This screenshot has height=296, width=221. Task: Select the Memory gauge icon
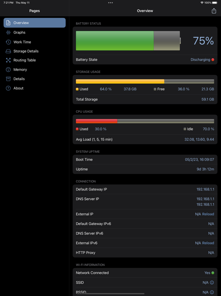click(x=8, y=70)
